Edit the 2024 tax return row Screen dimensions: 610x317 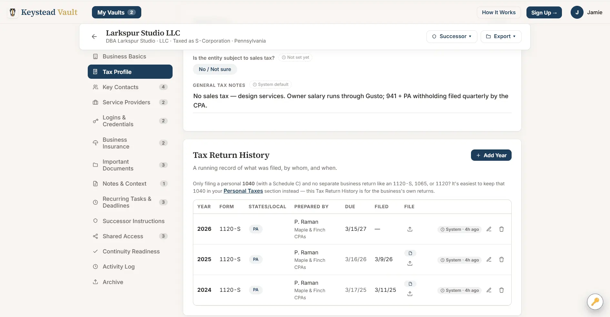[489, 290]
